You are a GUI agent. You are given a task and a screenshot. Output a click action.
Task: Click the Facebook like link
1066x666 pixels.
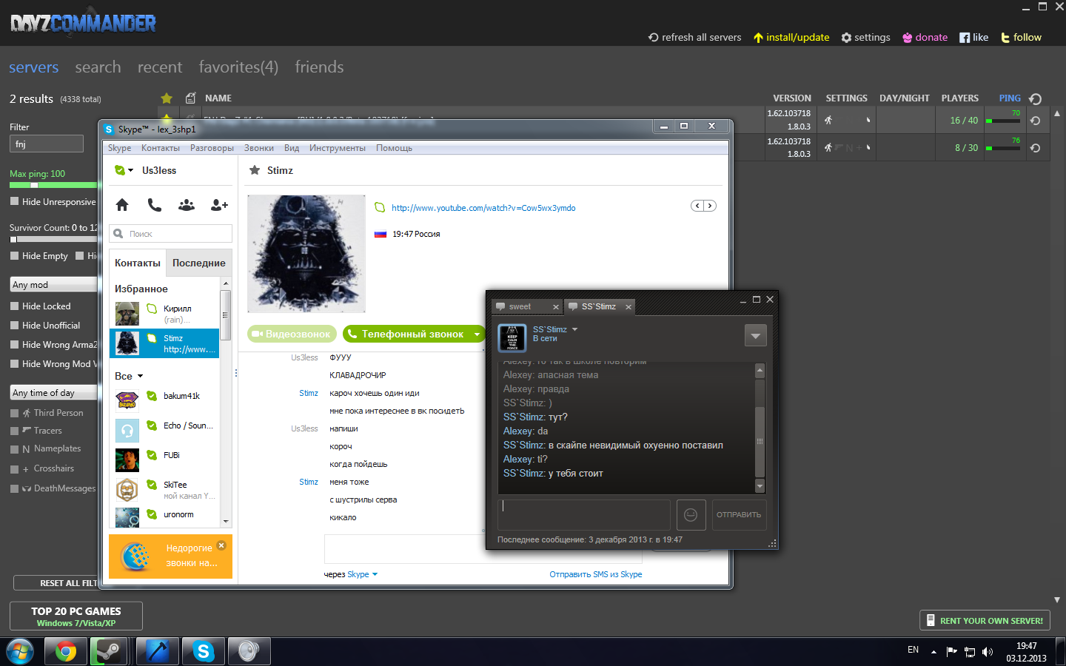[973, 37]
